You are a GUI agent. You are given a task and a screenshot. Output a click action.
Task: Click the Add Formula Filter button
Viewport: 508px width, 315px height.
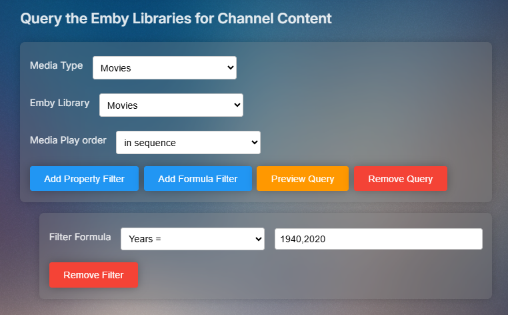tap(197, 179)
